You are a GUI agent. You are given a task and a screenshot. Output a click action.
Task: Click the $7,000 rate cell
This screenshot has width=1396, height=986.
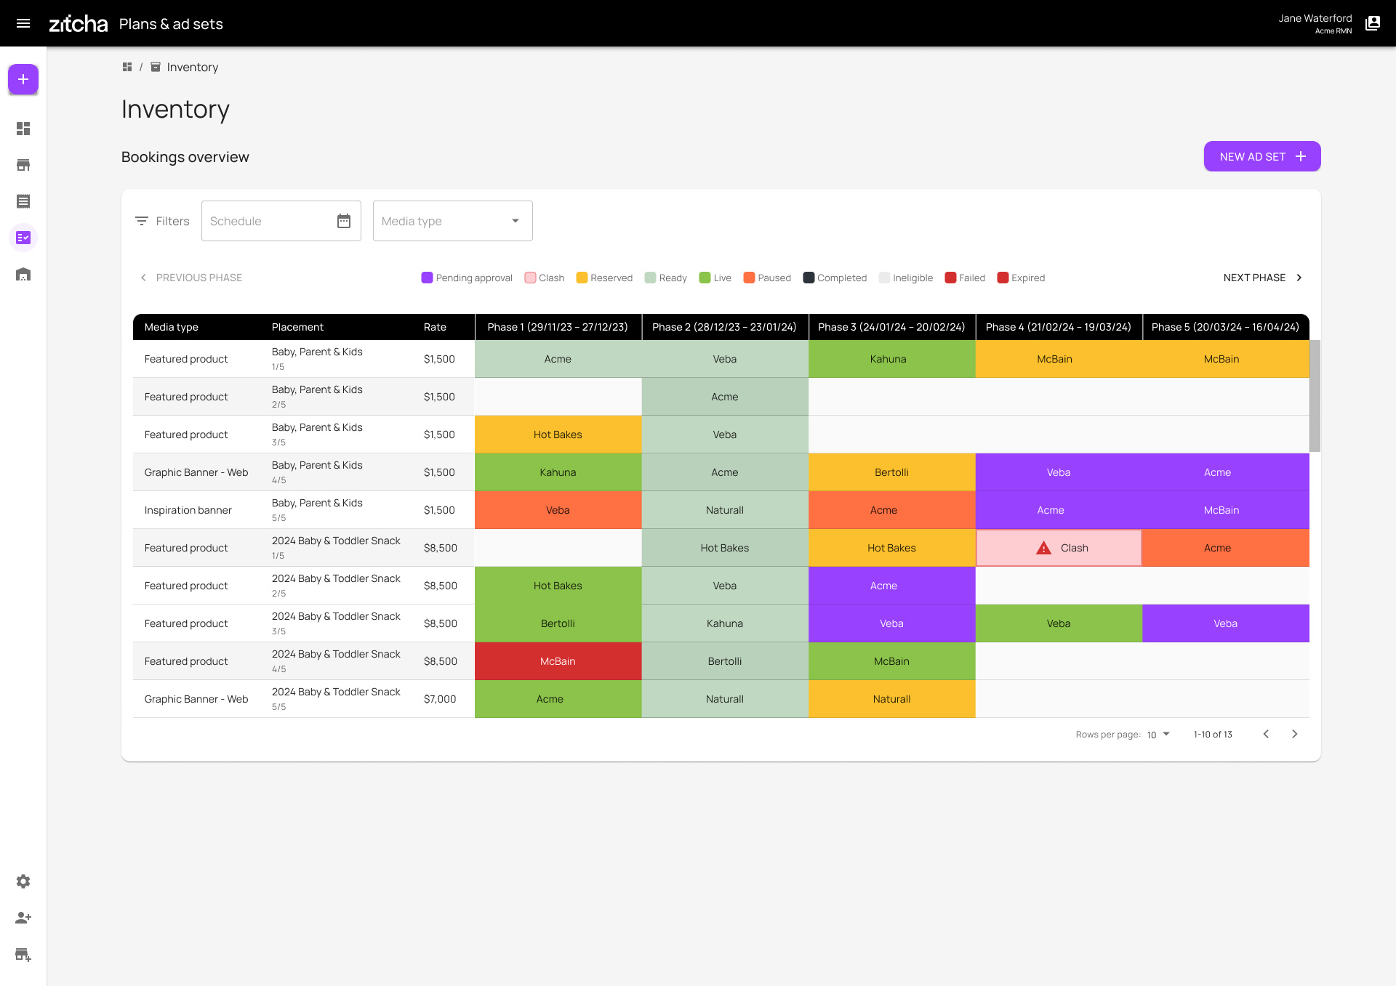click(x=440, y=699)
